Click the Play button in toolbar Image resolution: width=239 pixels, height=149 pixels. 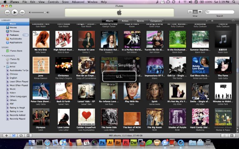click(x=15, y=12)
